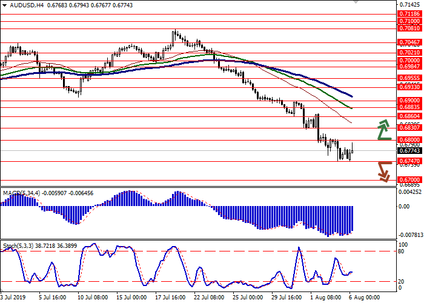Click the 0.6700 price level label

point(409,181)
